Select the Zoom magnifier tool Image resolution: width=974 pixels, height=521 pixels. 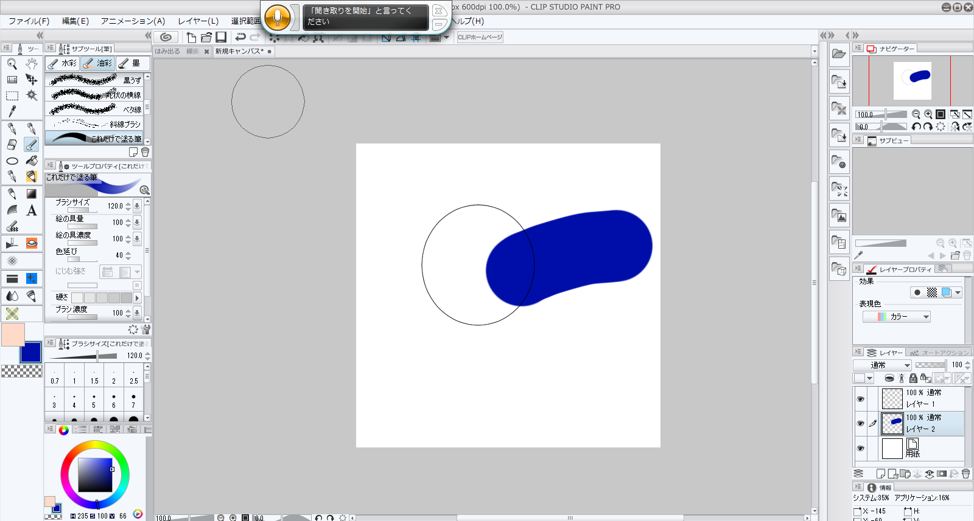click(12, 64)
